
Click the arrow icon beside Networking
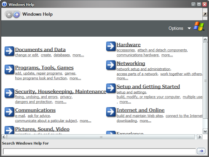coord(111,65)
